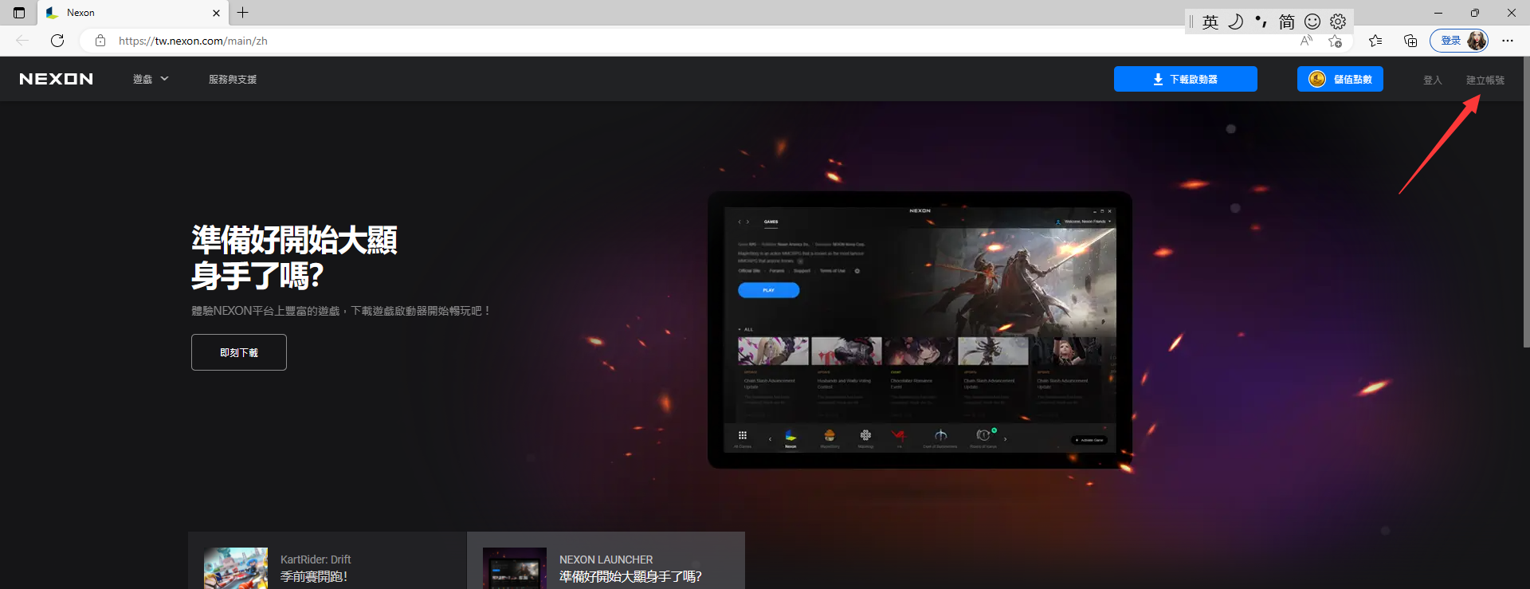Click the NEXON logo in the site header

[x=56, y=79]
